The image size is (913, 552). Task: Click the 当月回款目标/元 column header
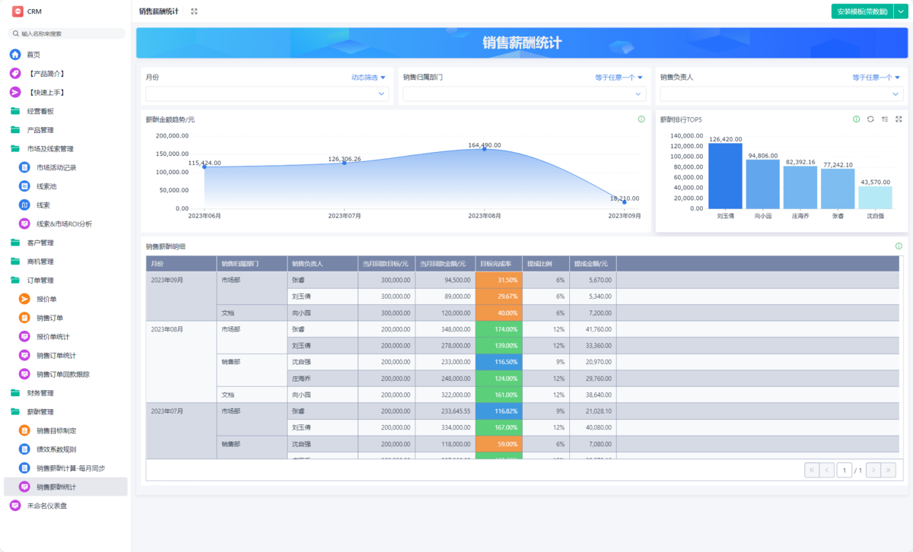click(387, 264)
